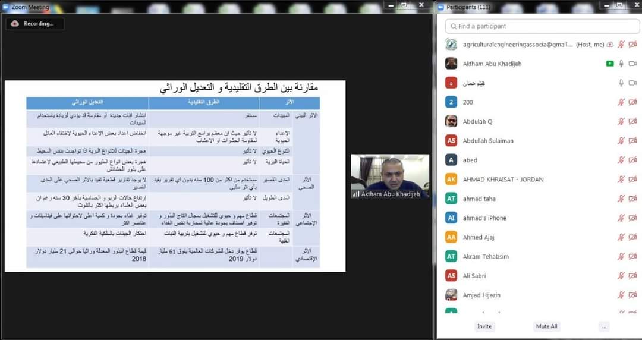
Task: Open the three-dots more options menu
Action: coord(604,326)
